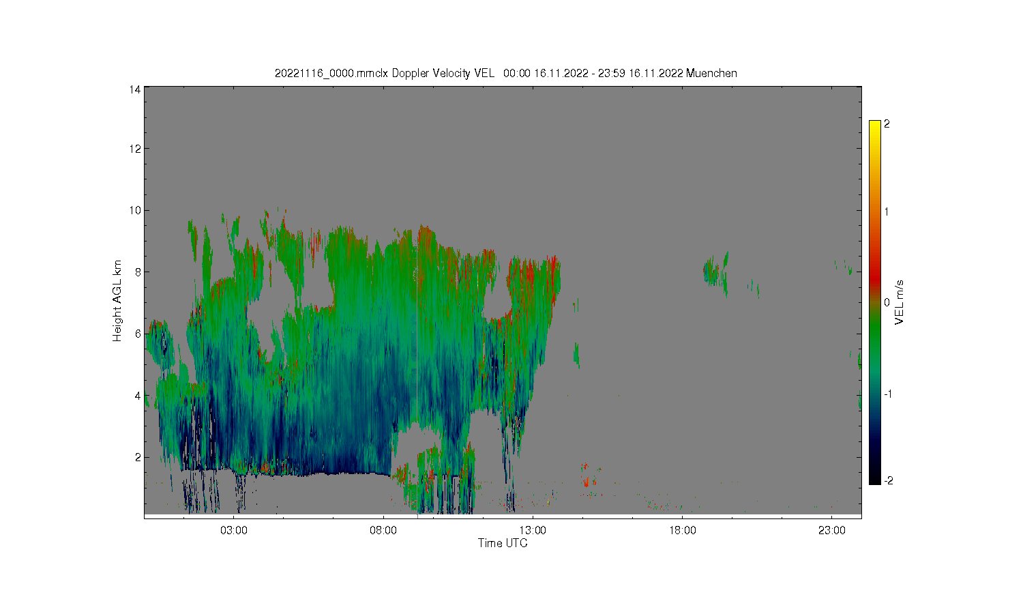Click the 4 km height tick label
Screen dimensions: 1023x614
138,395
